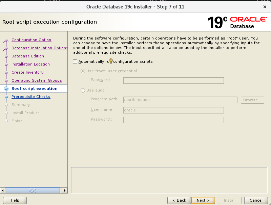This screenshot has height=205, width=271.
Task: Click the Help button
Action: (15, 200)
